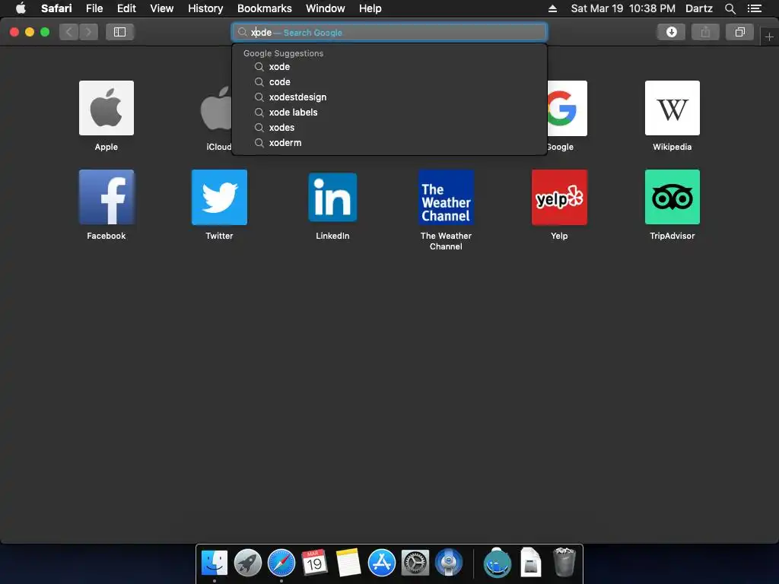The width and height of the screenshot is (779, 584).
Task: Open the Twitter favorite icon
Action: 219,197
